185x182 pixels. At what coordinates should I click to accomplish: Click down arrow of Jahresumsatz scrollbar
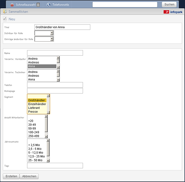(48, 161)
